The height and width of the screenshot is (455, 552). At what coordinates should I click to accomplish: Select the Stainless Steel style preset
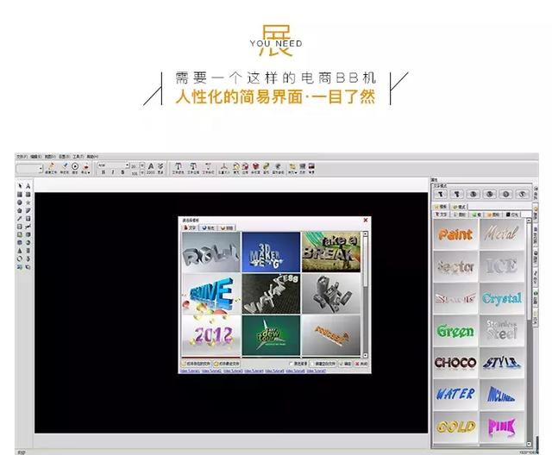(x=502, y=331)
